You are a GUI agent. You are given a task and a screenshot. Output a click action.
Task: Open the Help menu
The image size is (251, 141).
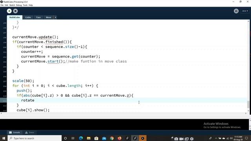click(x=31, y=5)
